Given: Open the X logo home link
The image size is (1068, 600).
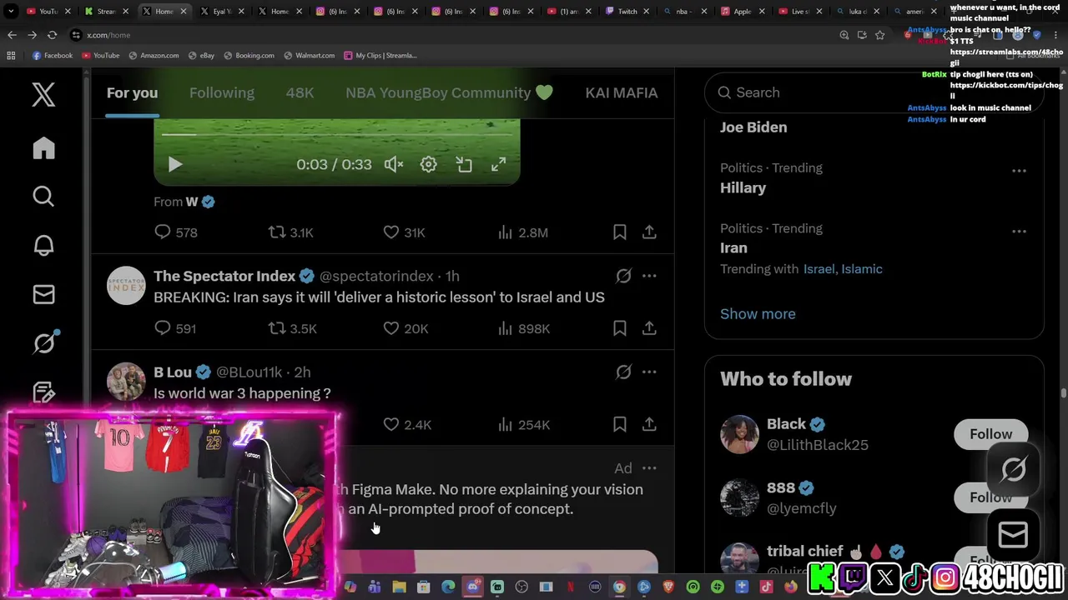Looking at the screenshot, I should (43, 94).
